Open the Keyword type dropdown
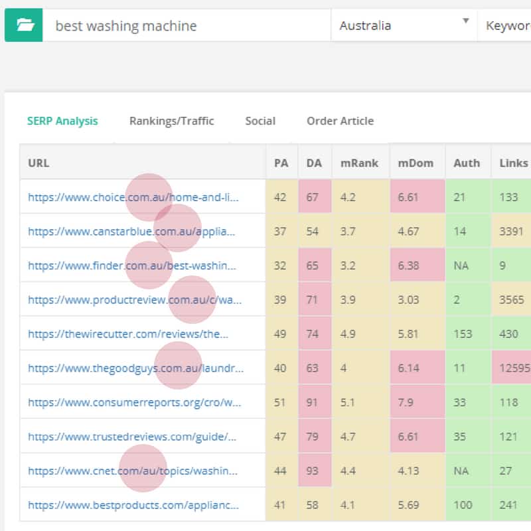531x531 pixels. click(506, 26)
